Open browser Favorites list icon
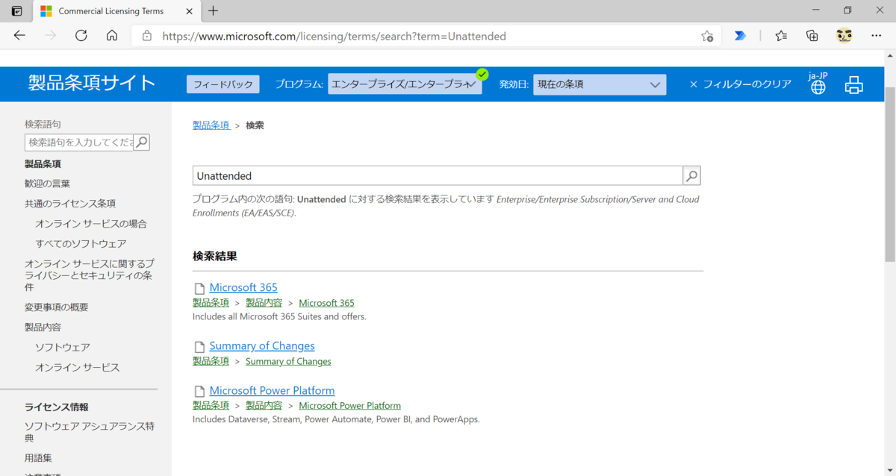This screenshot has width=896, height=476. click(781, 36)
